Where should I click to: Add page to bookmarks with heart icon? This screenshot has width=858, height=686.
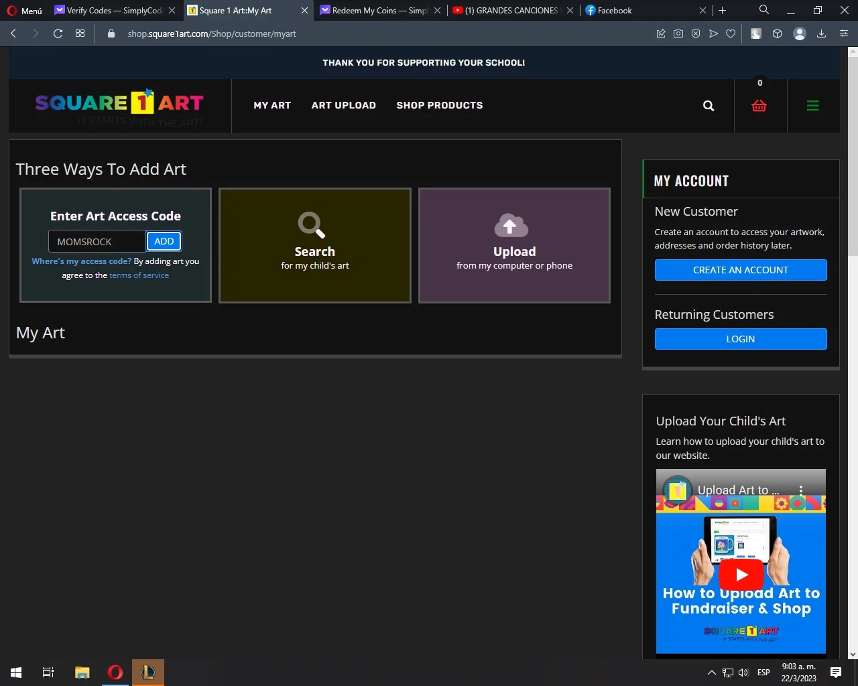click(x=731, y=33)
